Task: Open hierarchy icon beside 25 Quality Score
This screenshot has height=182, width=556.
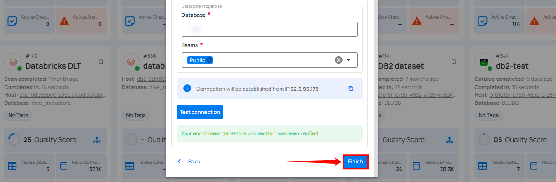Action: (x=97, y=140)
